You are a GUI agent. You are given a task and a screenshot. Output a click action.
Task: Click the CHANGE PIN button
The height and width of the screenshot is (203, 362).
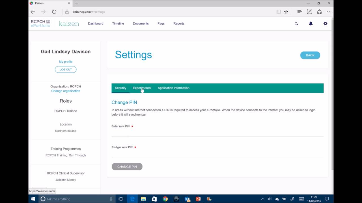(127, 167)
